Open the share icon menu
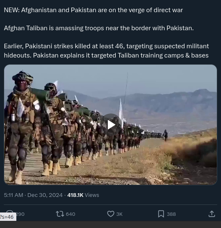The image size is (221, 228). pyautogui.click(x=212, y=214)
